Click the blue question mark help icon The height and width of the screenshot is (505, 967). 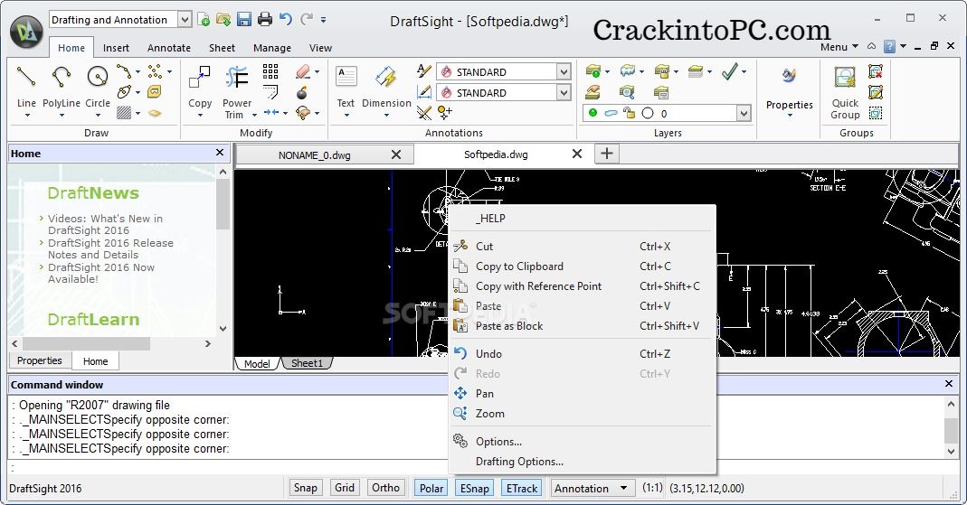coord(889,46)
